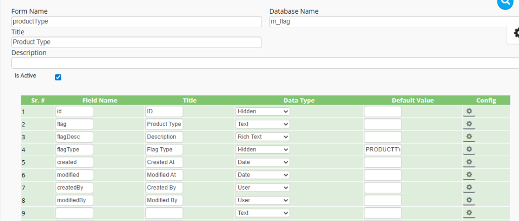The width and height of the screenshot is (519, 221).
Task: Change data type of createdBy field
Action: [263, 187]
